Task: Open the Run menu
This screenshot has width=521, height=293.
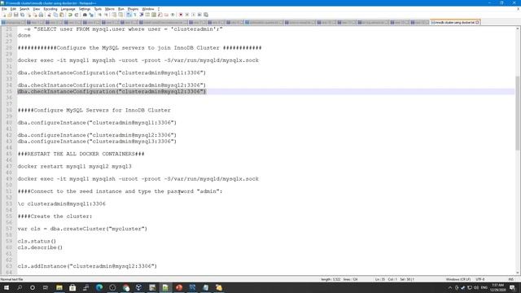Action: (x=121, y=9)
